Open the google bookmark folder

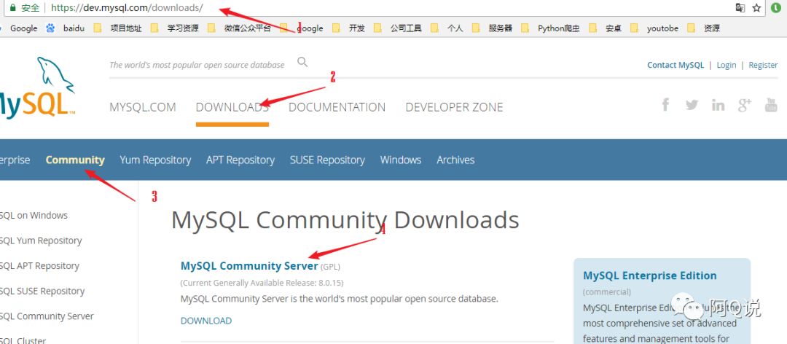(301, 28)
